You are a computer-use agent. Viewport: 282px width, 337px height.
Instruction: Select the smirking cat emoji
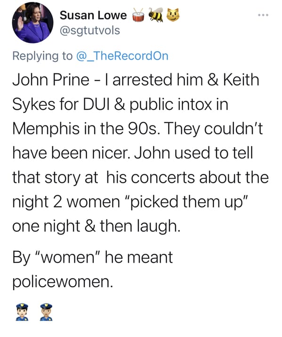click(173, 15)
